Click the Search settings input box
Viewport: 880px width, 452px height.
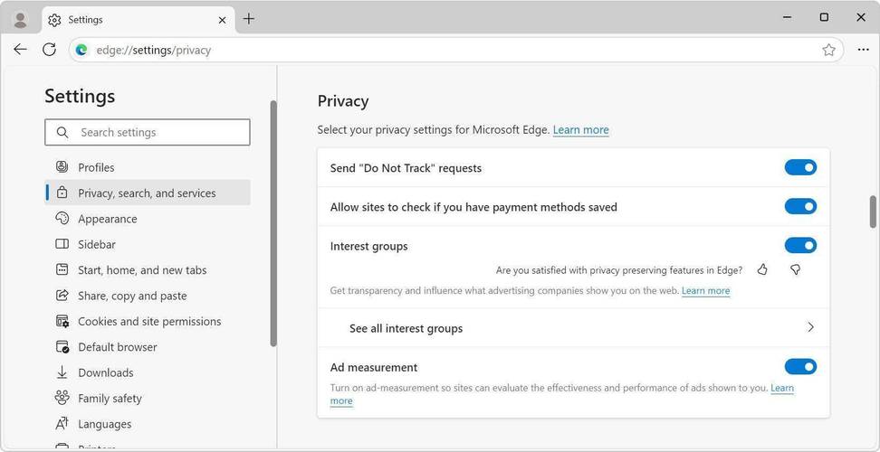(148, 132)
